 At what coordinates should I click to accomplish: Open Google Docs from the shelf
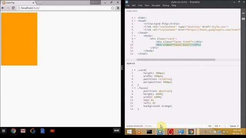tap(43, 131)
